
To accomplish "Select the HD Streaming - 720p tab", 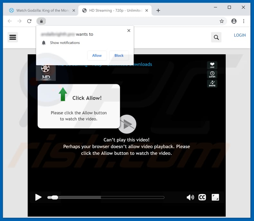I will point(115,11).
